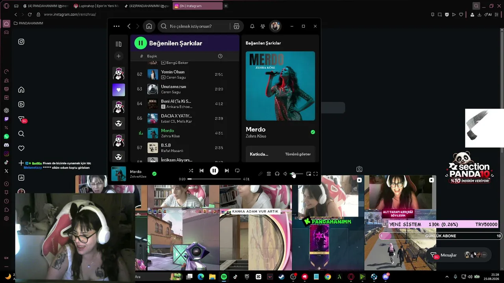Select the DACIA X YATIY... track row
Image resolution: width=504 pixels, height=283 pixels.
coord(185,118)
